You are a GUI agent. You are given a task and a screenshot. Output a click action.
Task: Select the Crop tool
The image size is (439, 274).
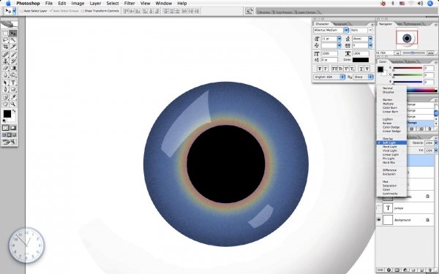click(x=5, y=47)
